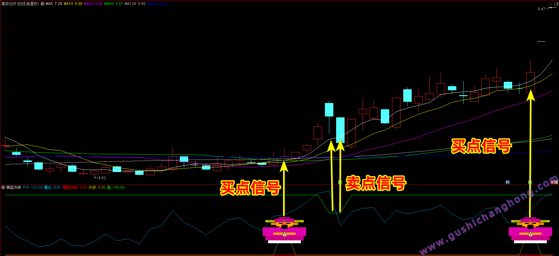Click the MA5: 7.28 indicator label
559x256 pixels.
54,4
